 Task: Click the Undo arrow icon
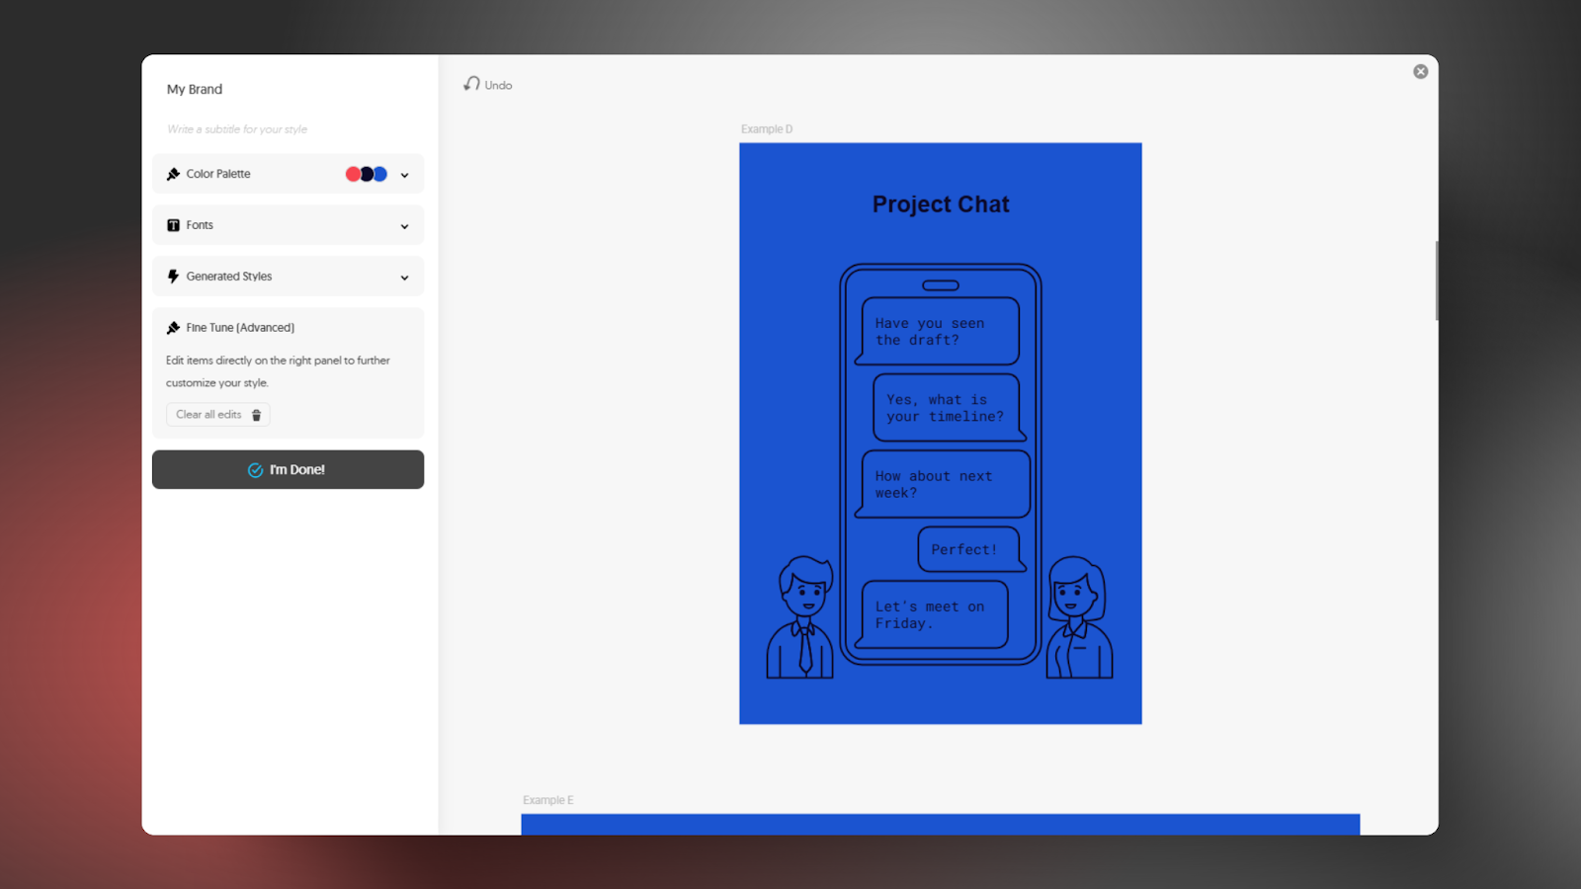tap(472, 84)
